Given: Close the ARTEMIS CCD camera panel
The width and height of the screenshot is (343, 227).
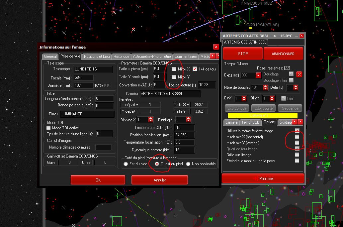Looking at the screenshot, I should point(301,36).
